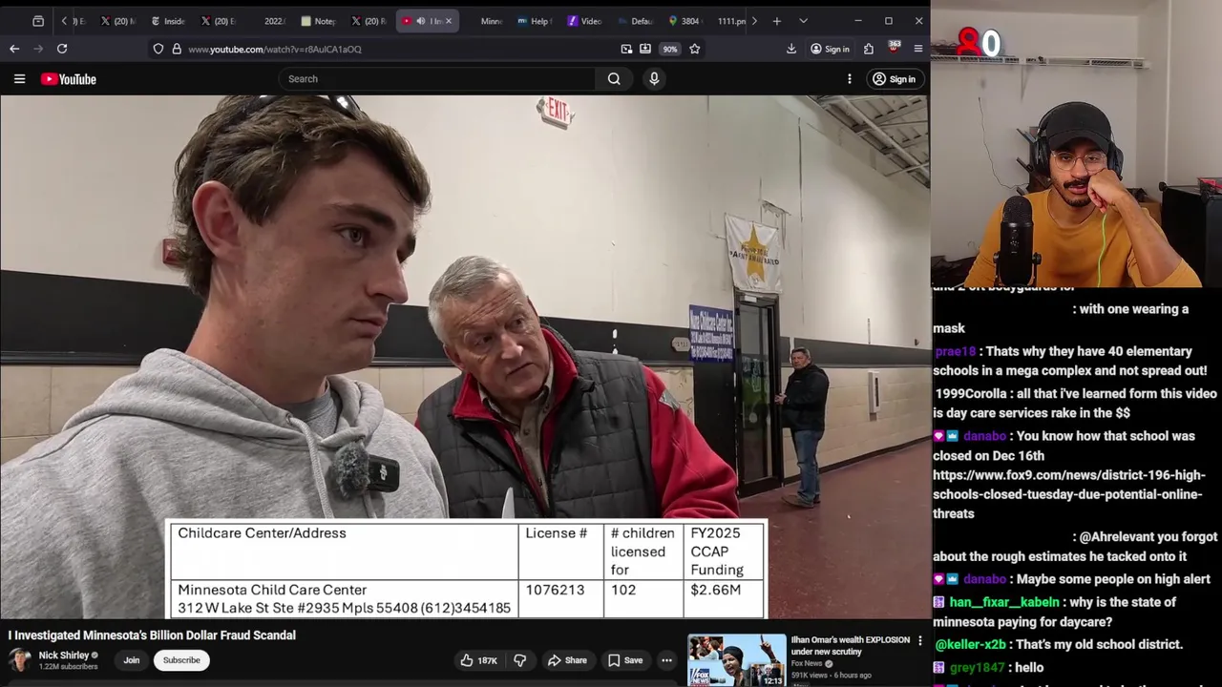Open the Nick Shirley channel name link
Viewport: 1222px width, 687px height.
(63, 656)
